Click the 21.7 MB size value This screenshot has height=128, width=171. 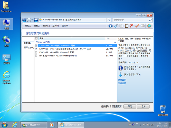click(109, 49)
